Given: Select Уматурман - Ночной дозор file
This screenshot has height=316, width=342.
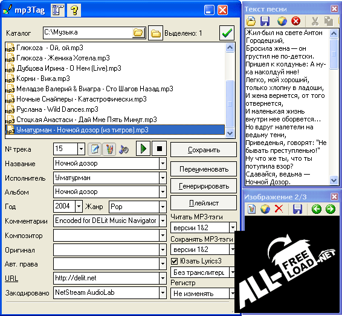Looking at the screenshot, I should click(115, 130).
